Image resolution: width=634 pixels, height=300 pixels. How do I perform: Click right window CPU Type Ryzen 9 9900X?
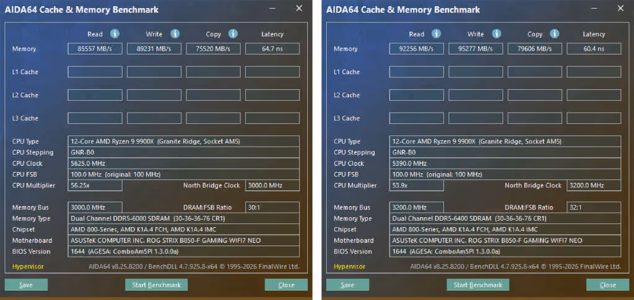click(x=505, y=141)
